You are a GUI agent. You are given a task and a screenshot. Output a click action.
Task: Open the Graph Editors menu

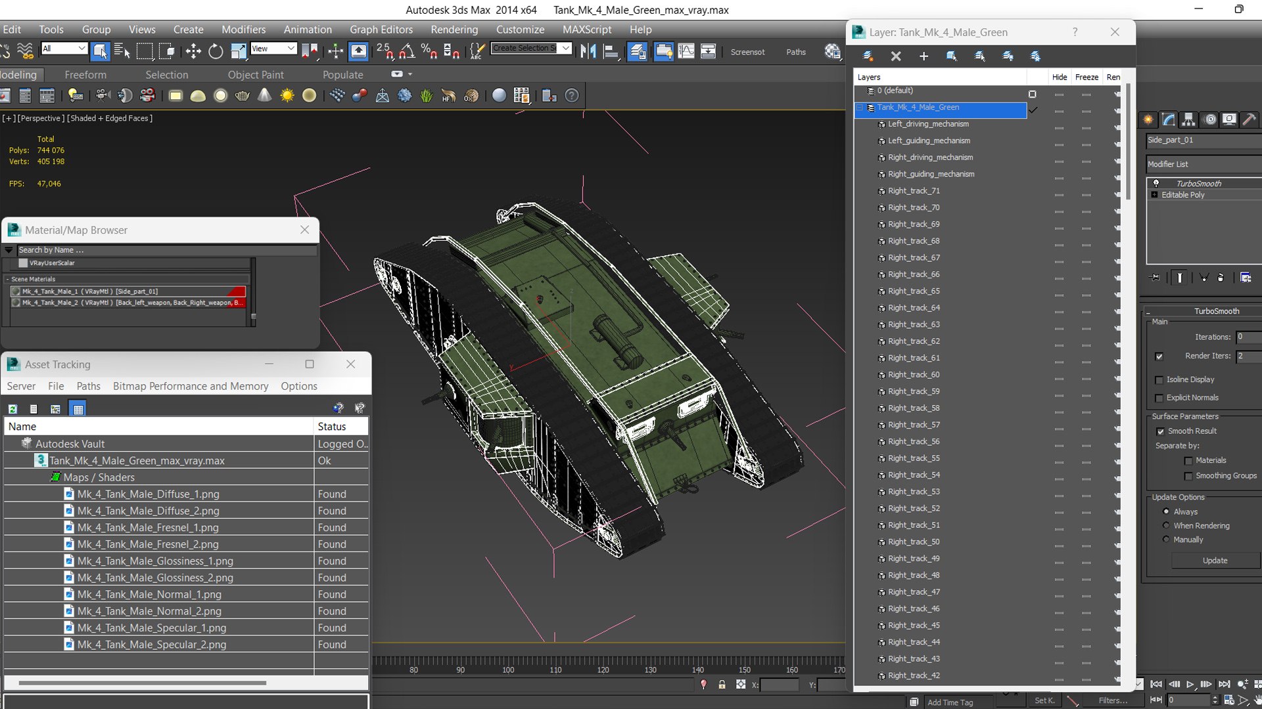381,30
